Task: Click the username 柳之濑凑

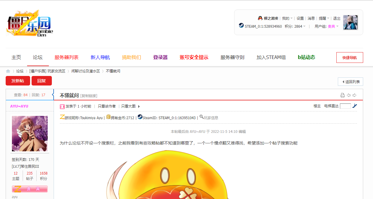Action: 271,18
